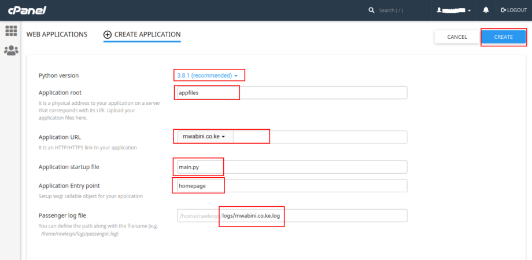This screenshot has width=532, height=260.
Task: Click the blue Create button
Action: 503,37
